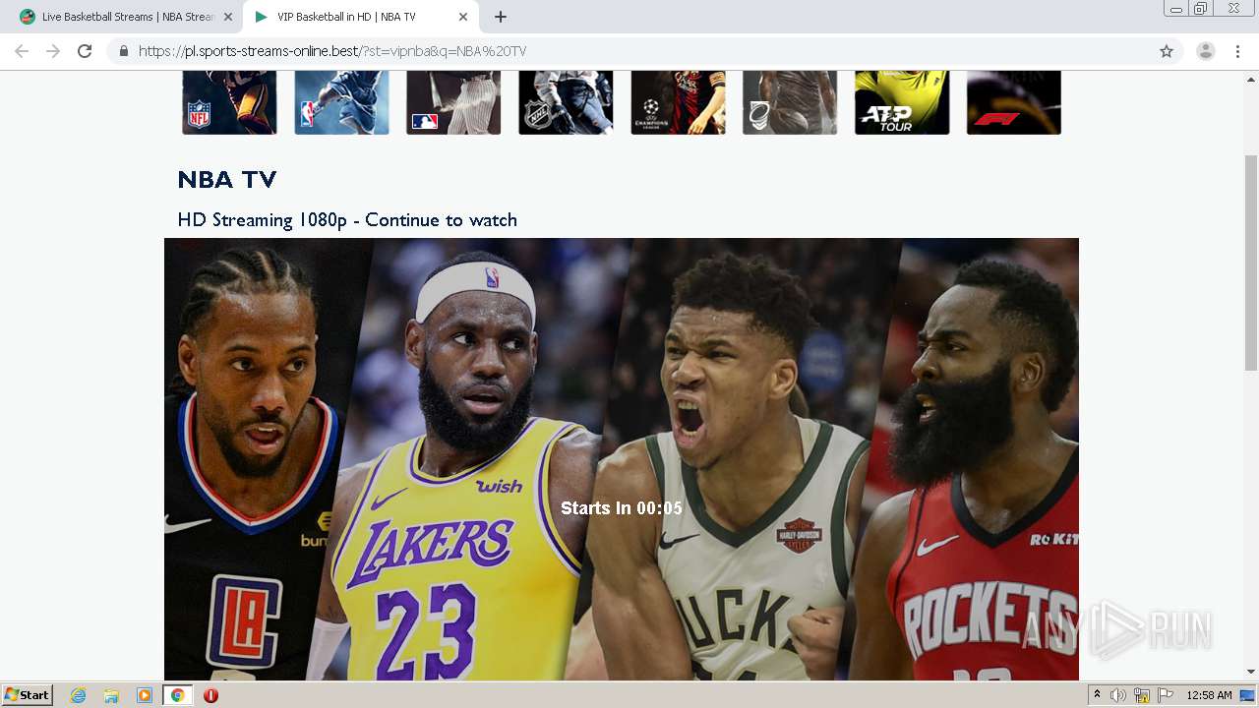This screenshot has height=708, width=1259.
Task: Click the red stop-sign taskbar icon
Action: pos(210,695)
